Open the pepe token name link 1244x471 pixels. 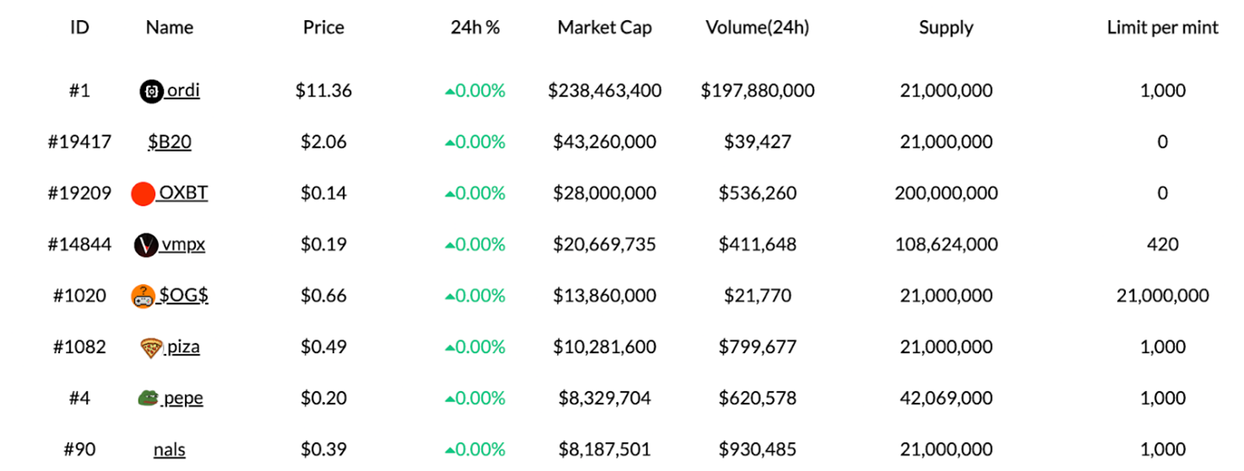183,399
